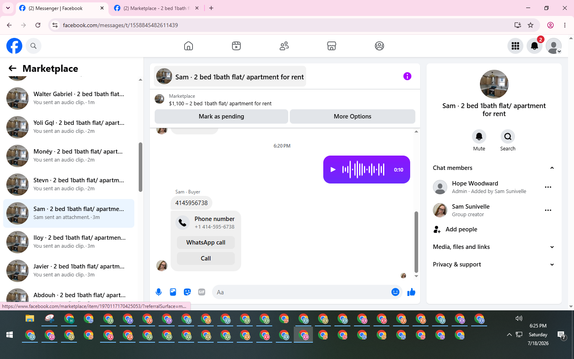Open options for Hope Woodward member
This screenshot has width=574, height=359.
pos(548,187)
